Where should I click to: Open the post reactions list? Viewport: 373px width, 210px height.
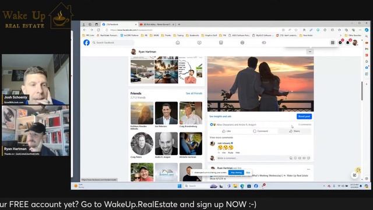(x=233, y=124)
